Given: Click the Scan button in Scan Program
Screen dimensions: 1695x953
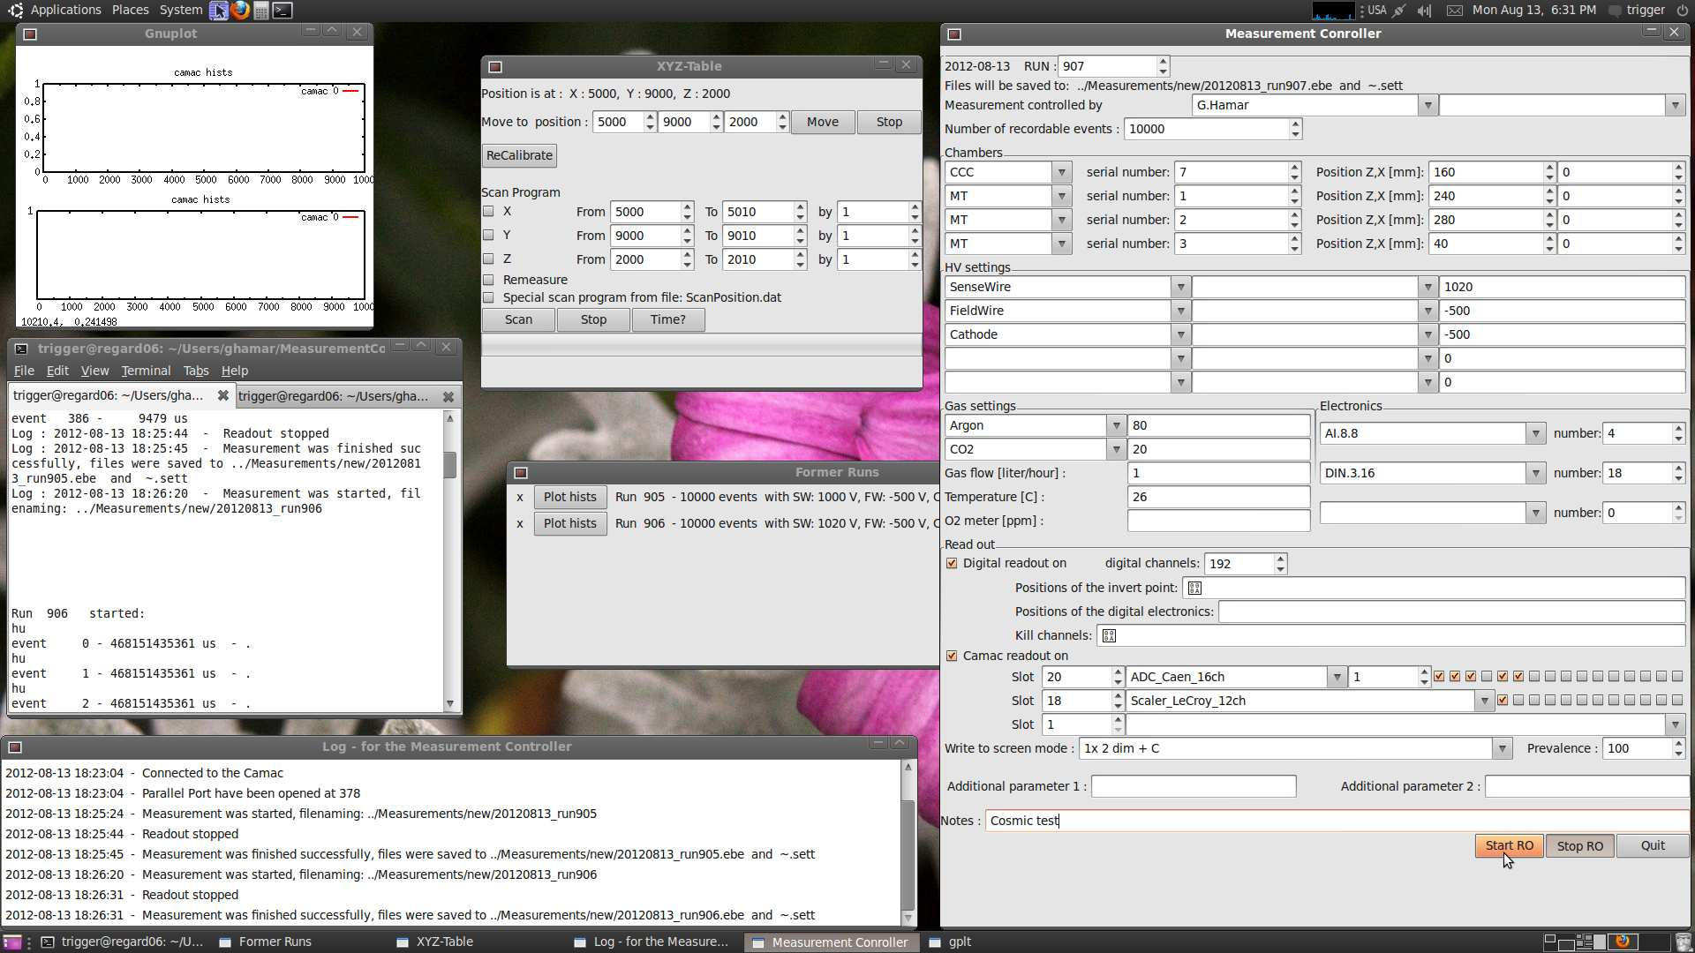Looking at the screenshot, I should (x=516, y=319).
